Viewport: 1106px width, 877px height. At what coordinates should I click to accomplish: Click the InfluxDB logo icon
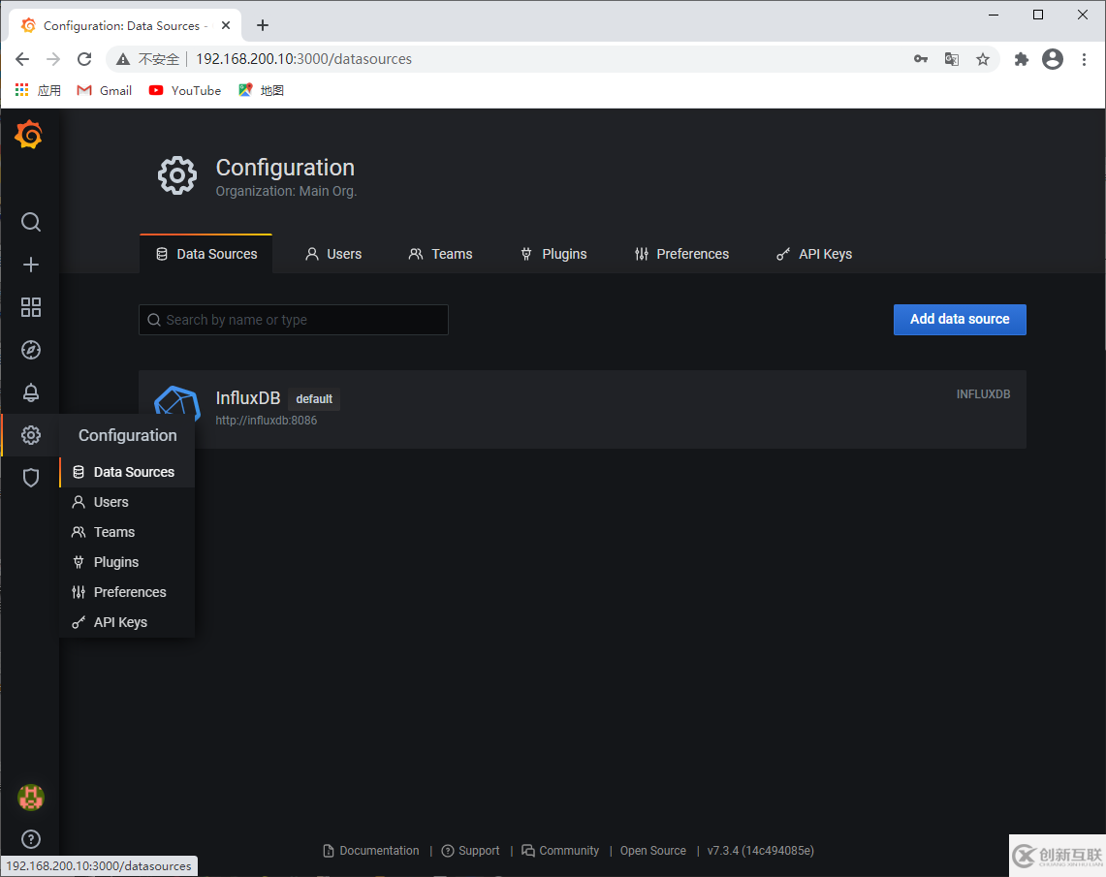coord(177,403)
